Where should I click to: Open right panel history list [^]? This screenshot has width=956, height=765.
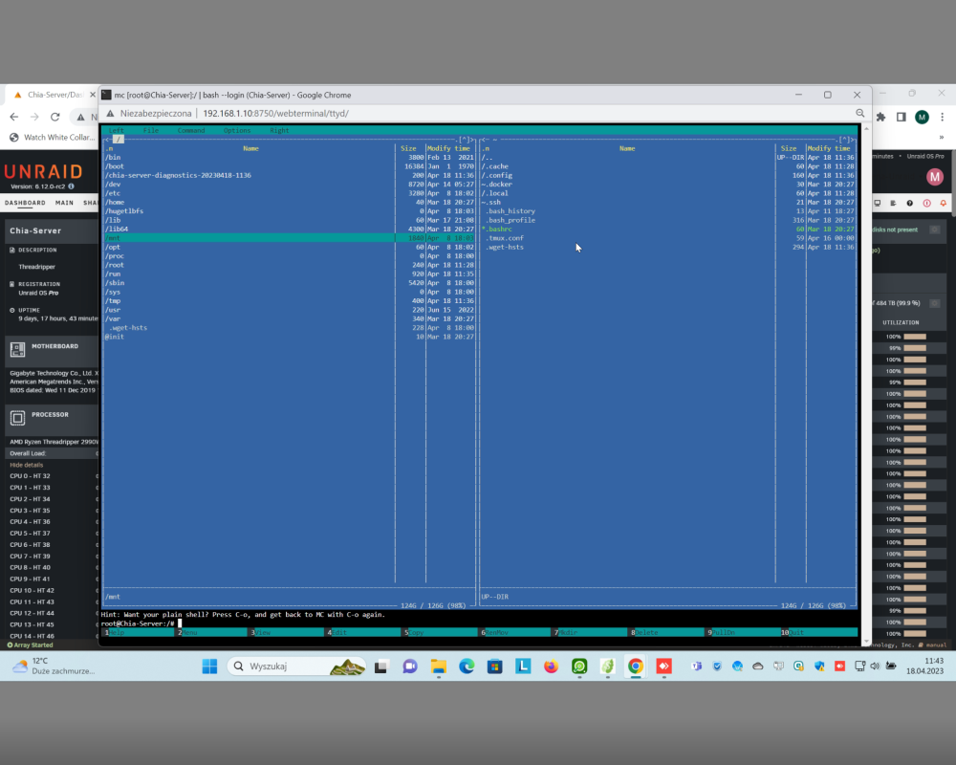844,140
